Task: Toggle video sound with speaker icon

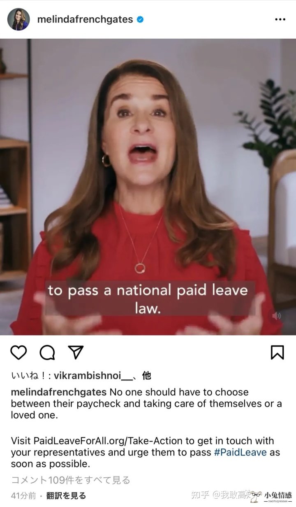Action: (276, 316)
